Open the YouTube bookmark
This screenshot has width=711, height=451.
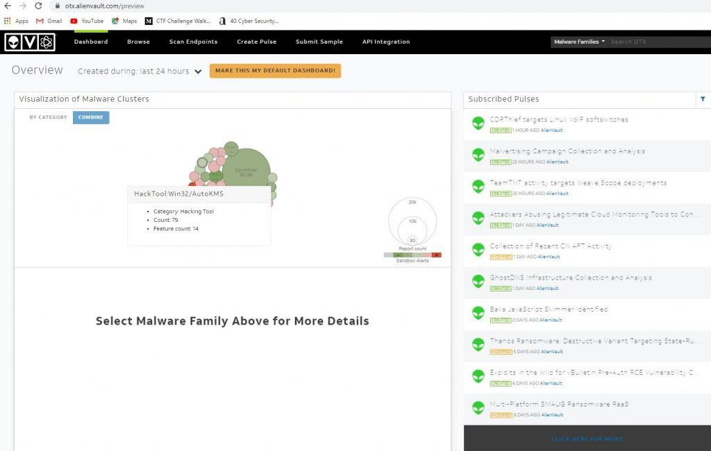pos(87,21)
